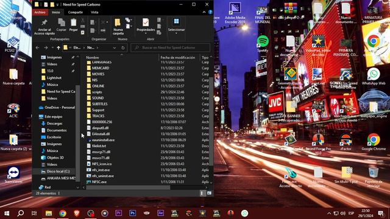Click the Cortar scissors icon
390x219 pixels.
coord(83,20)
